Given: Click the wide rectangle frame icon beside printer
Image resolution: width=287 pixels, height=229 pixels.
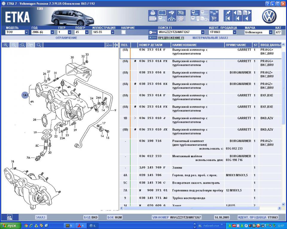Looking at the screenshot, I should click(x=162, y=13).
